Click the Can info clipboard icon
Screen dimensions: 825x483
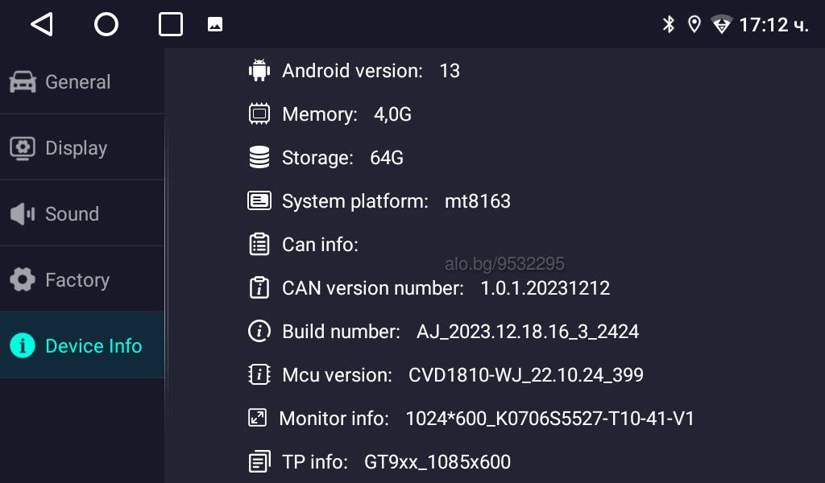click(259, 245)
